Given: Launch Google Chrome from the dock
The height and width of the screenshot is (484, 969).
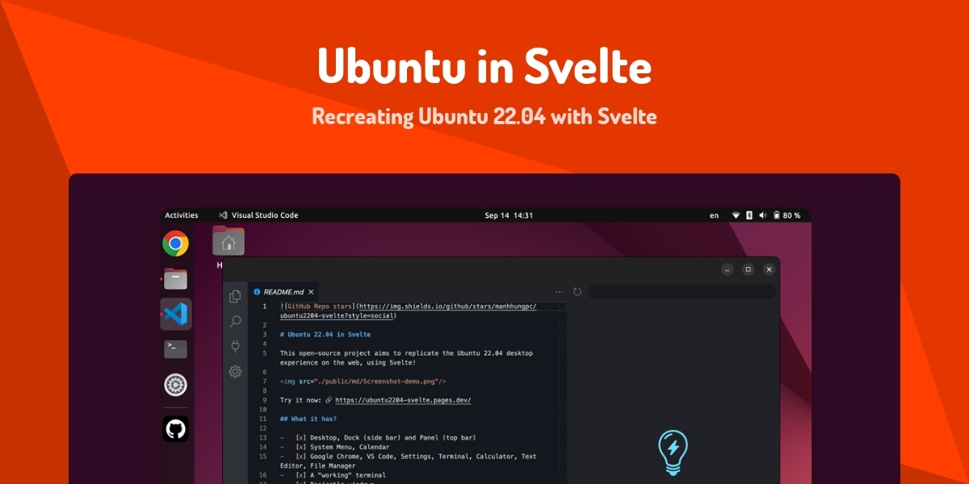Looking at the screenshot, I should tap(175, 243).
